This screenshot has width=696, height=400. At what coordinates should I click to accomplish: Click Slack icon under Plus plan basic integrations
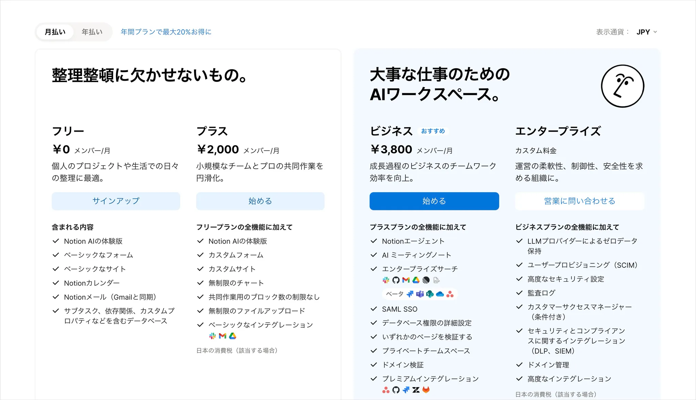(212, 336)
